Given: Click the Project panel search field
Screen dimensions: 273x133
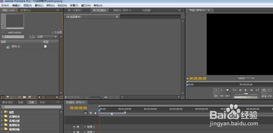Looking at the screenshot, I should pos(13,37).
